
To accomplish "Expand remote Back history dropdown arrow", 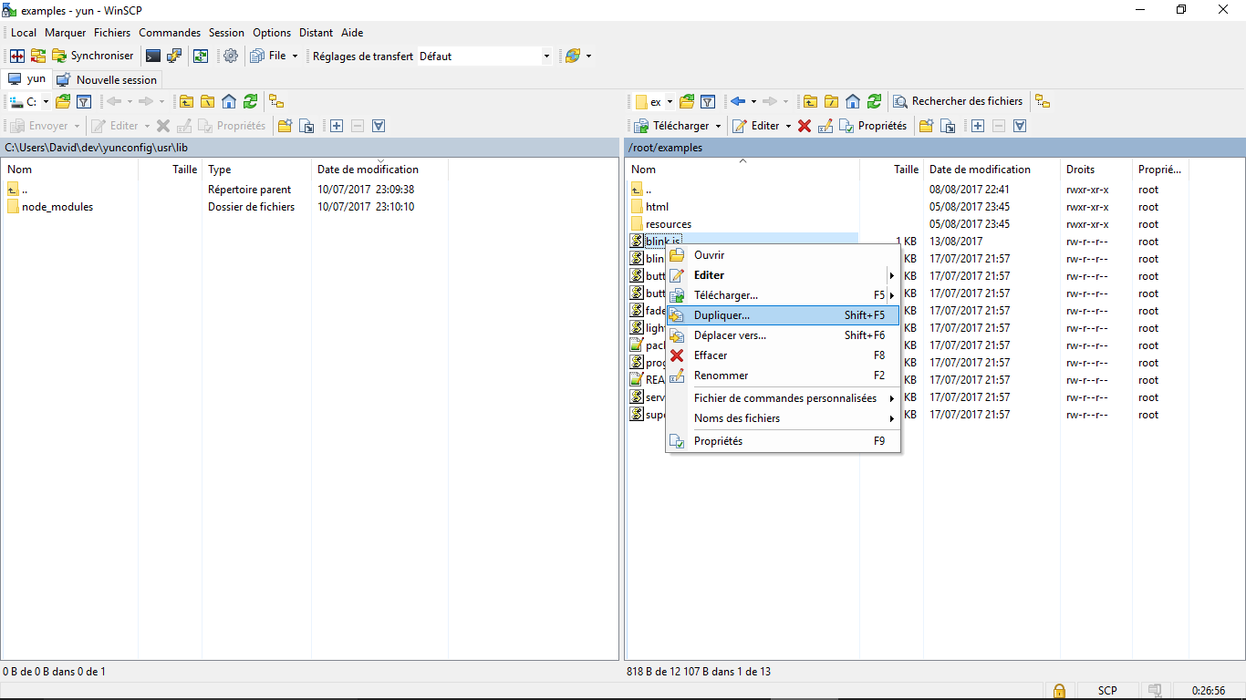I will point(753,101).
